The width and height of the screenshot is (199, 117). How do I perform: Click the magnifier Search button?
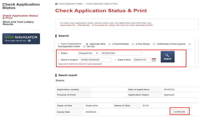167,57
